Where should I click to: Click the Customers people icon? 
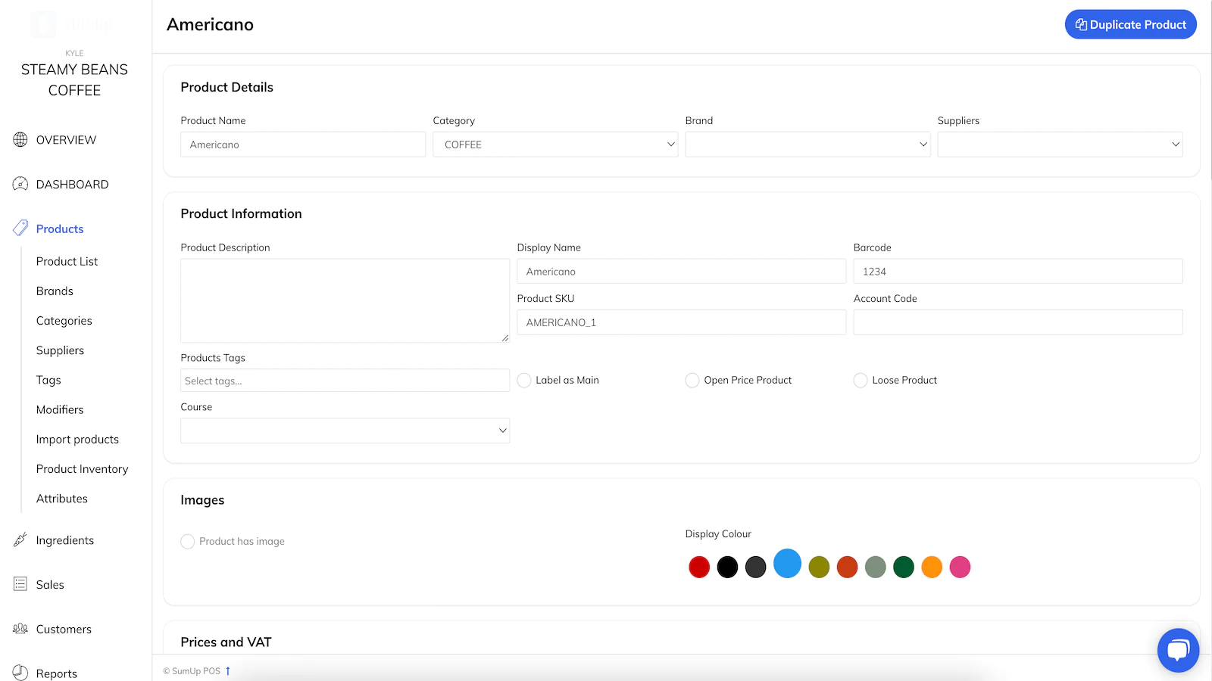[20, 629]
